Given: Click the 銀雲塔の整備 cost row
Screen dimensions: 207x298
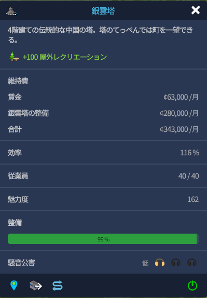Looking at the screenshot, I should [103, 113].
